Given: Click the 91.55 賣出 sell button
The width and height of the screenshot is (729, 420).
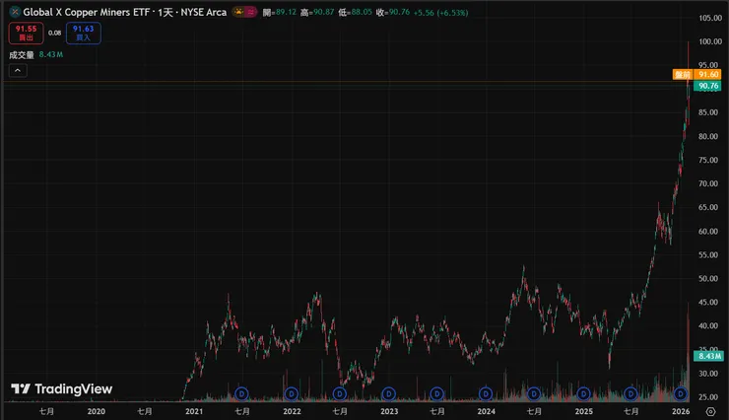Looking at the screenshot, I should (x=26, y=33).
